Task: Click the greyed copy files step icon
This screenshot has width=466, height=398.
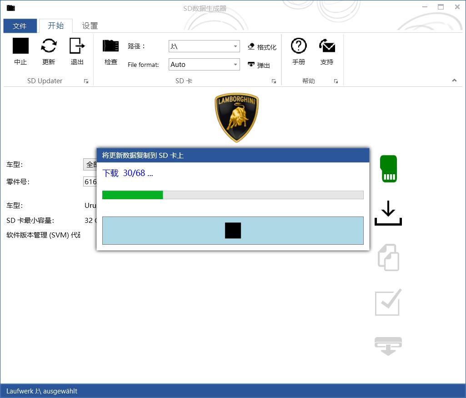Action: click(x=388, y=257)
